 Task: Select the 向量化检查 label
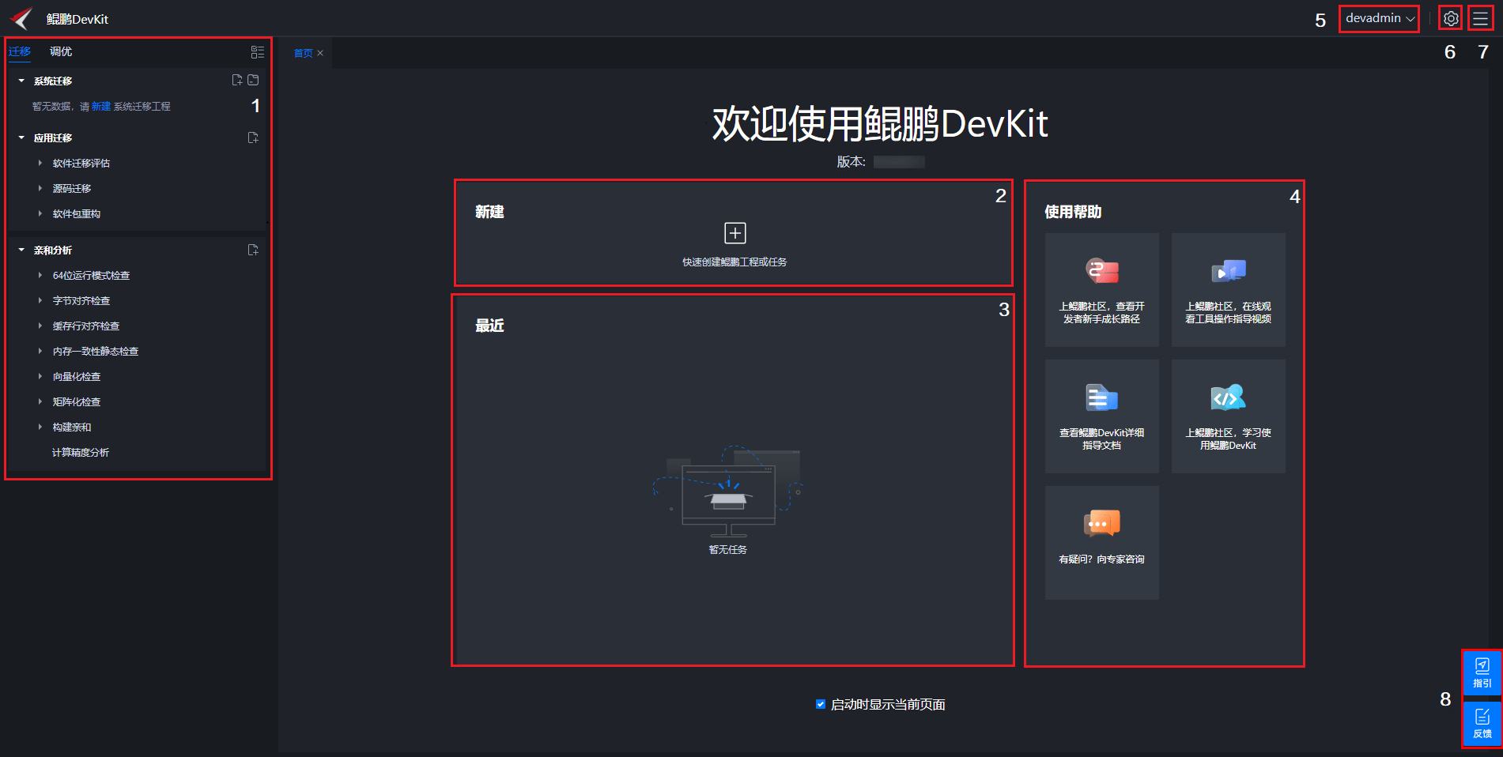(77, 376)
